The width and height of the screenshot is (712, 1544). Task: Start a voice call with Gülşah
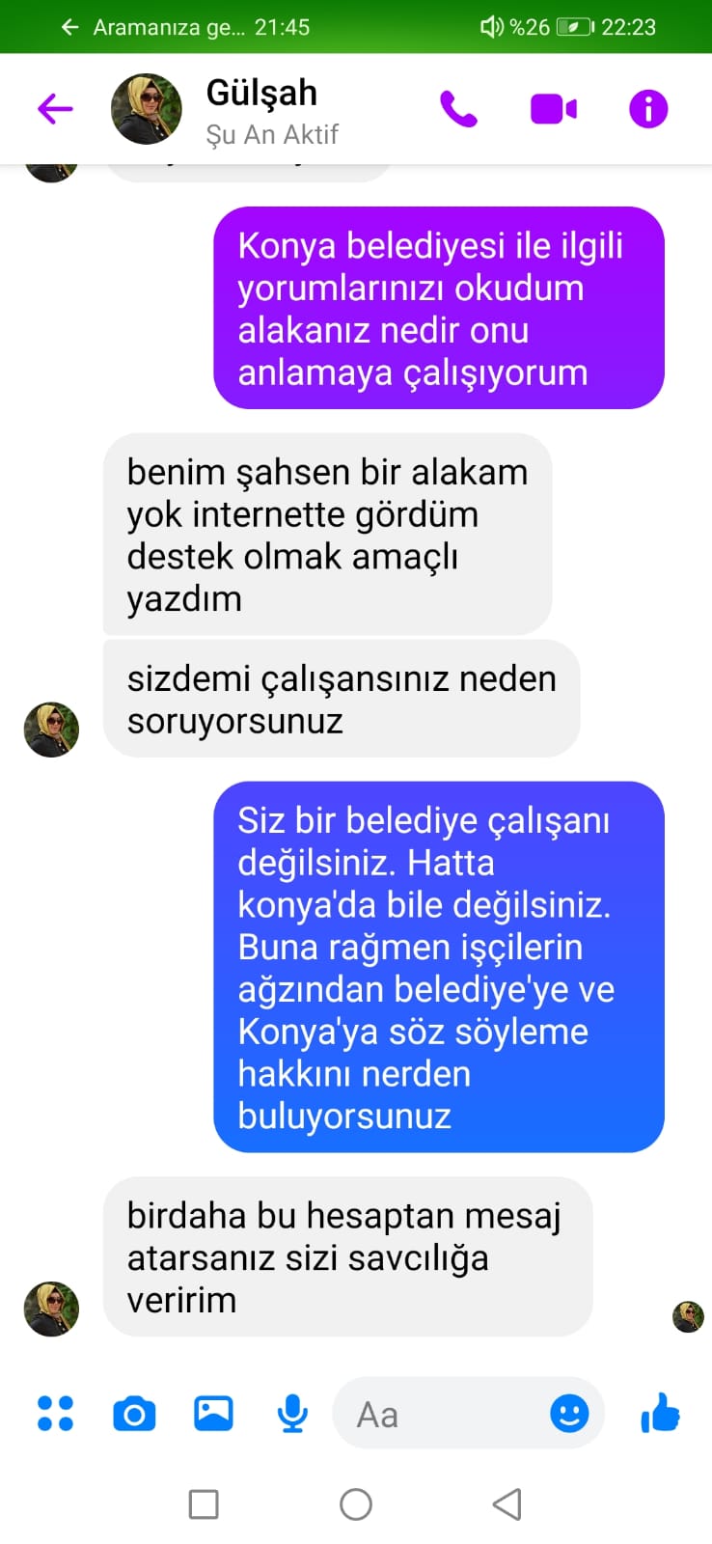point(458,109)
